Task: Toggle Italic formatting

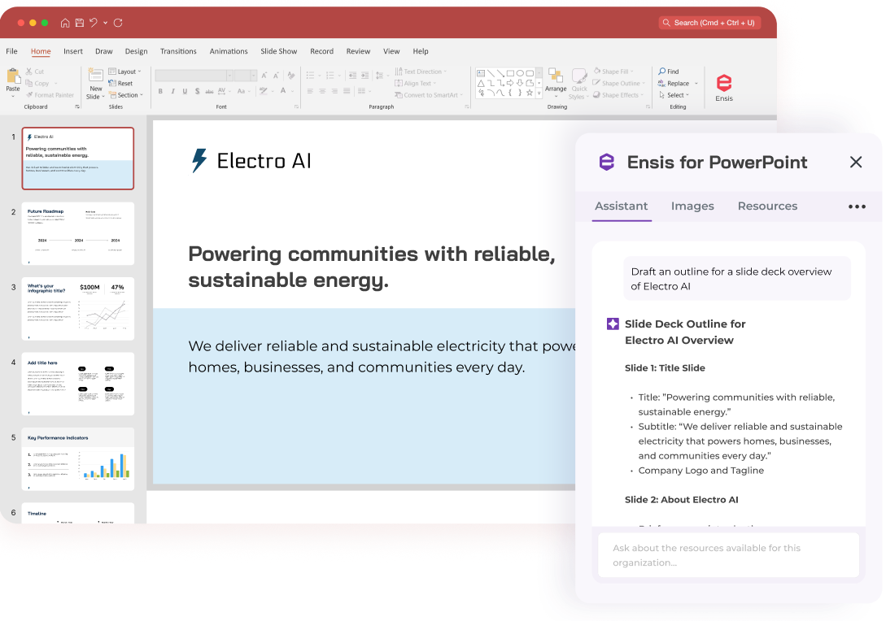Action: 173,91
